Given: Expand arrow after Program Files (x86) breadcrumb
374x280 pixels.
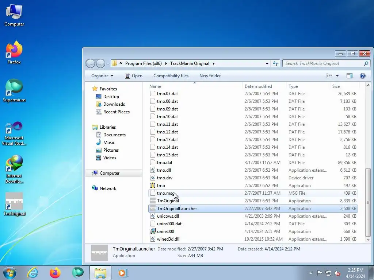Looking at the screenshot, I should 166,63.
